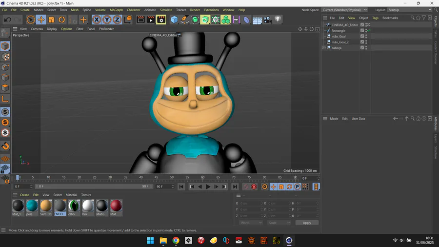Open the Bend deformer group
This screenshot has height=247, width=439.
coord(246,20)
